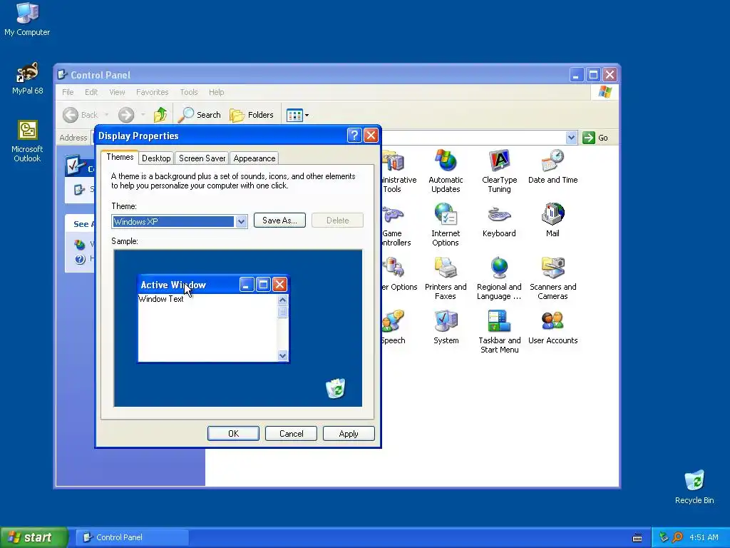730x548 pixels.
Task: Click the Up folder toolbar icon
Action: point(160,115)
